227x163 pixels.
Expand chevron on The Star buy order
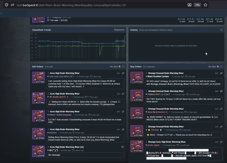(146, 126)
